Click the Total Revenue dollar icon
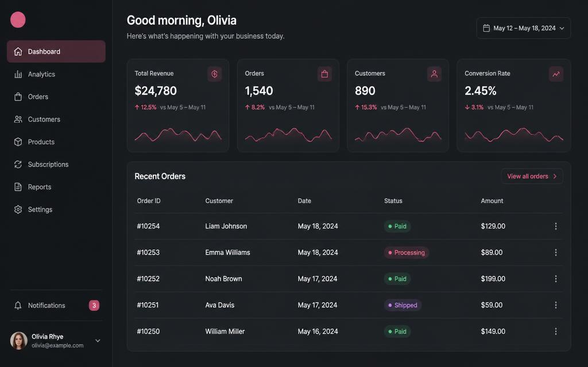The image size is (588, 367). click(215, 74)
